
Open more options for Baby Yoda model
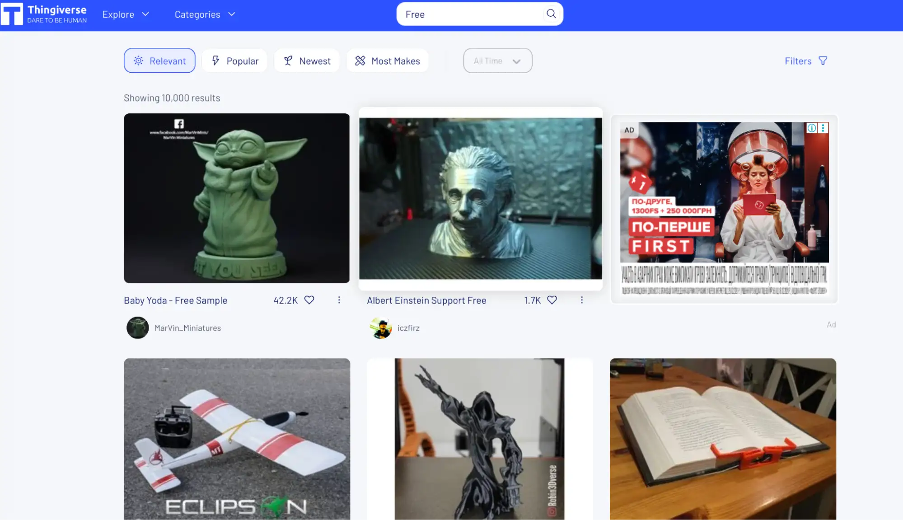(x=339, y=300)
